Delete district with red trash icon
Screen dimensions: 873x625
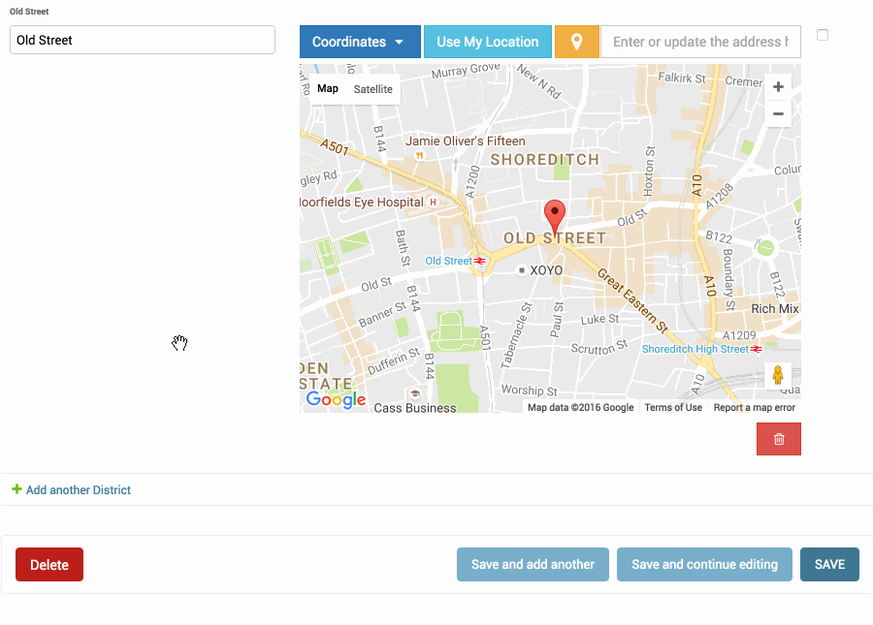click(778, 439)
